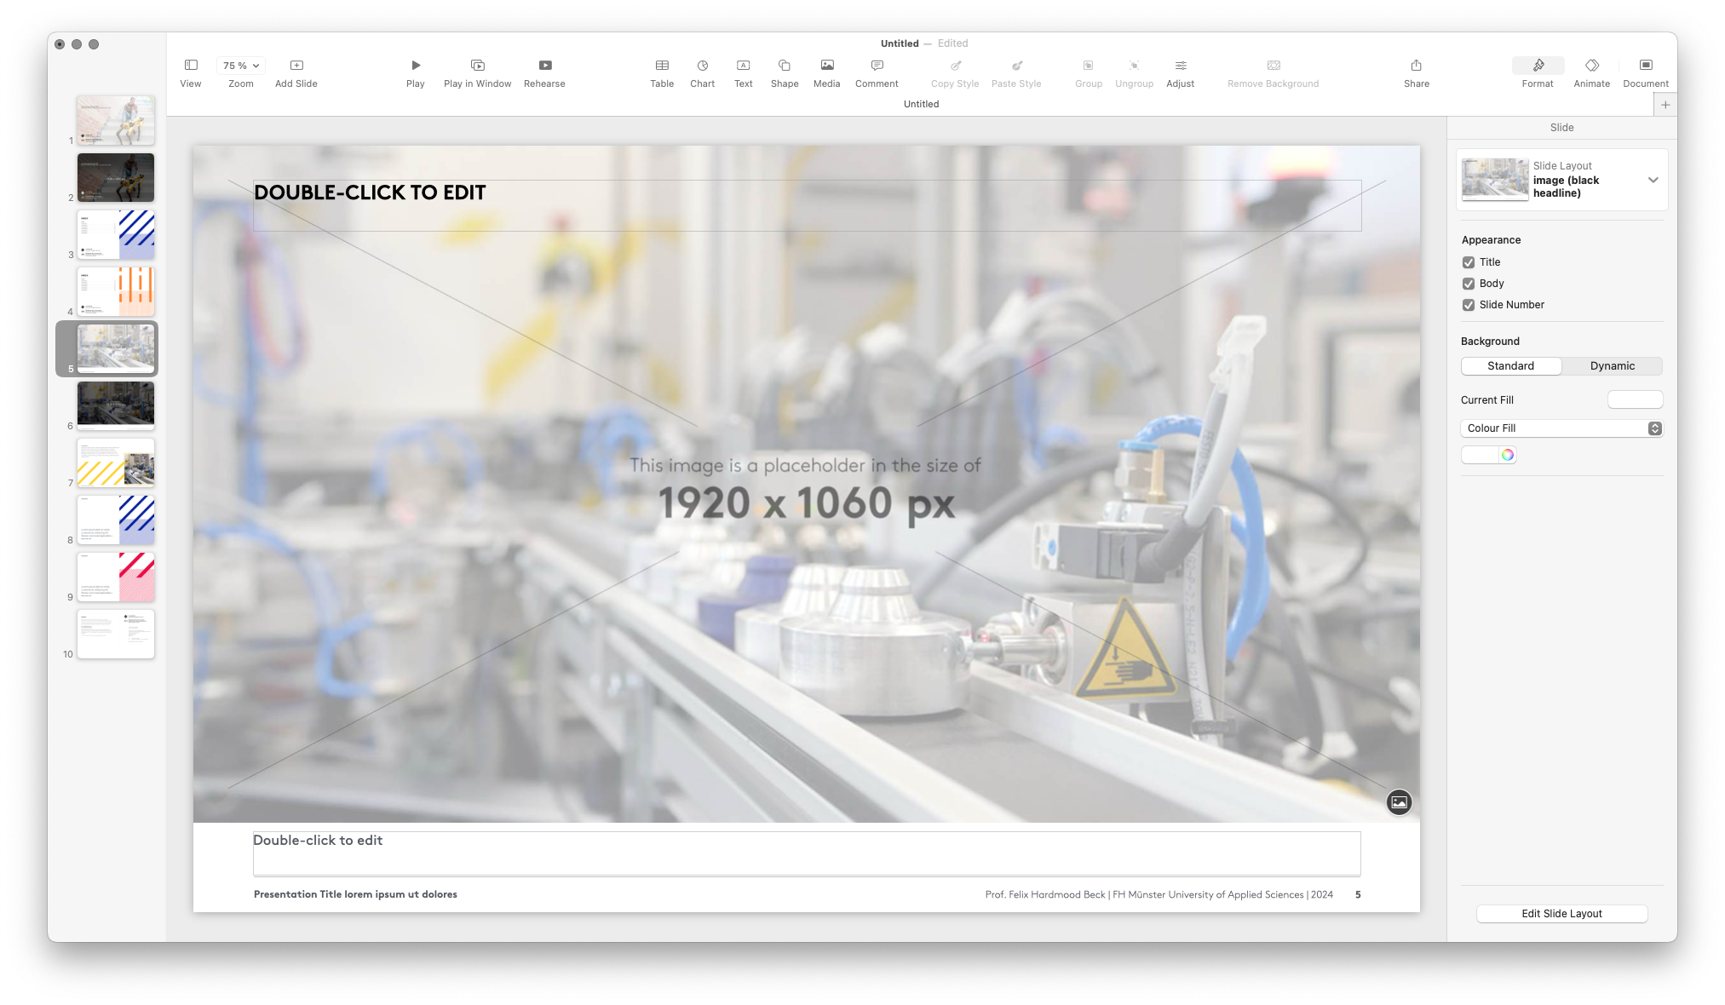The height and width of the screenshot is (1005, 1725).
Task: Click the Play slideshow icon
Action: pyautogui.click(x=415, y=66)
